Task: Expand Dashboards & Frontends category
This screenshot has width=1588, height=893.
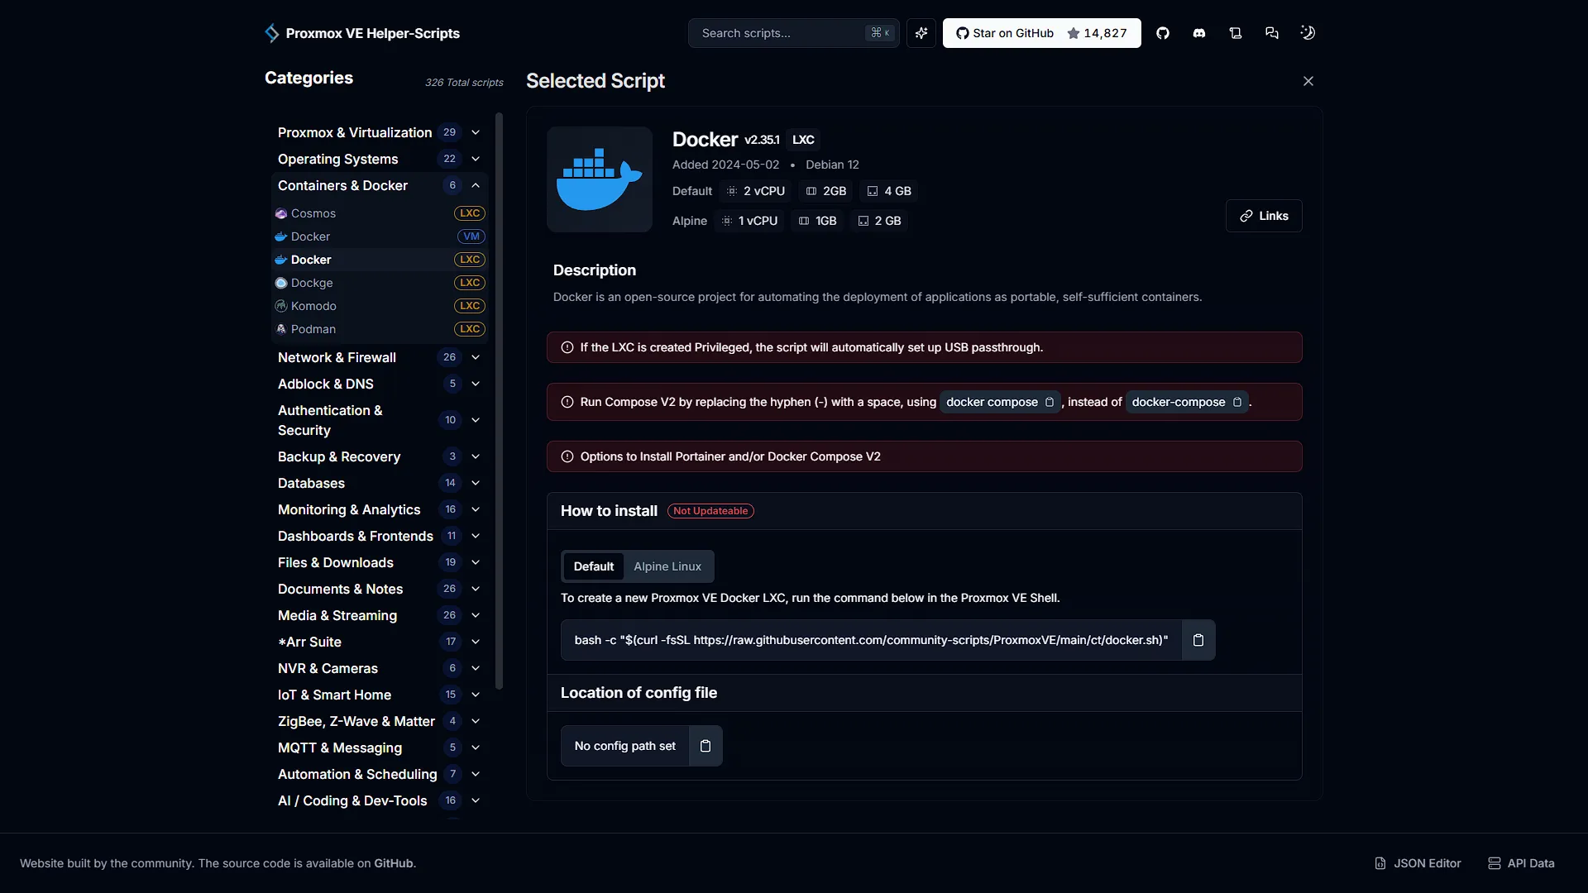Action: click(x=380, y=536)
